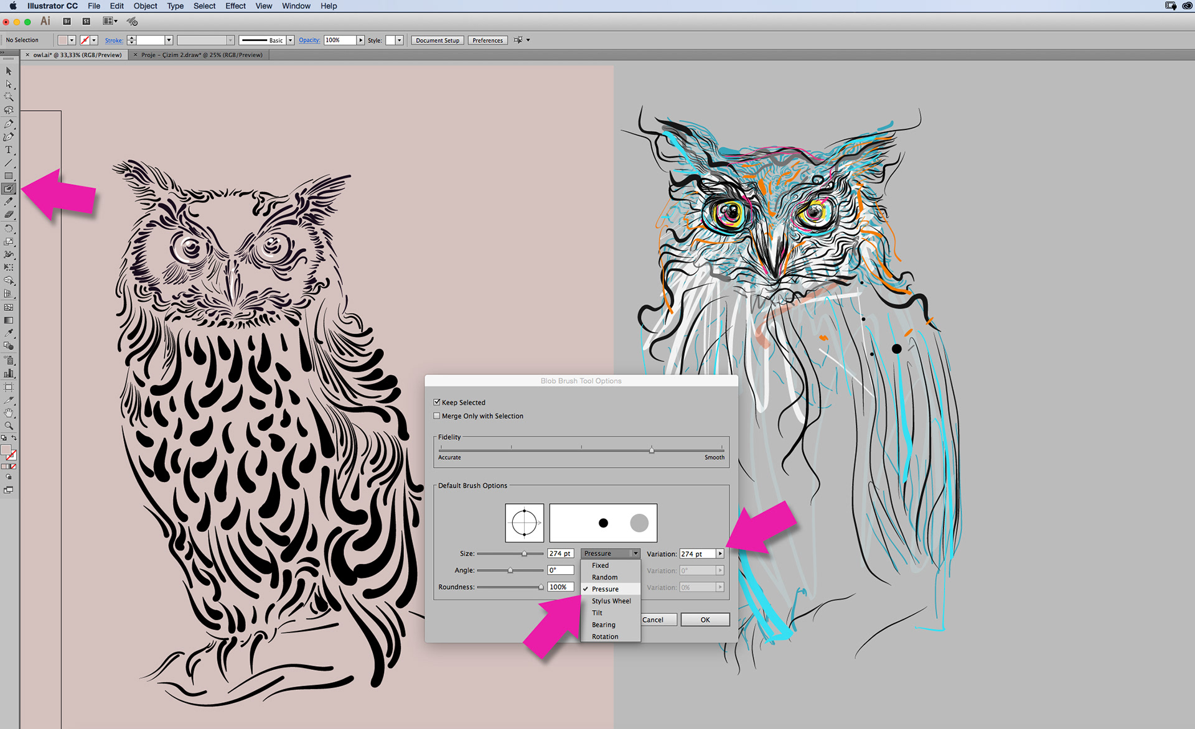Open the Effect menu
The width and height of the screenshot is (1195, 729).
(x=235, y=6)
